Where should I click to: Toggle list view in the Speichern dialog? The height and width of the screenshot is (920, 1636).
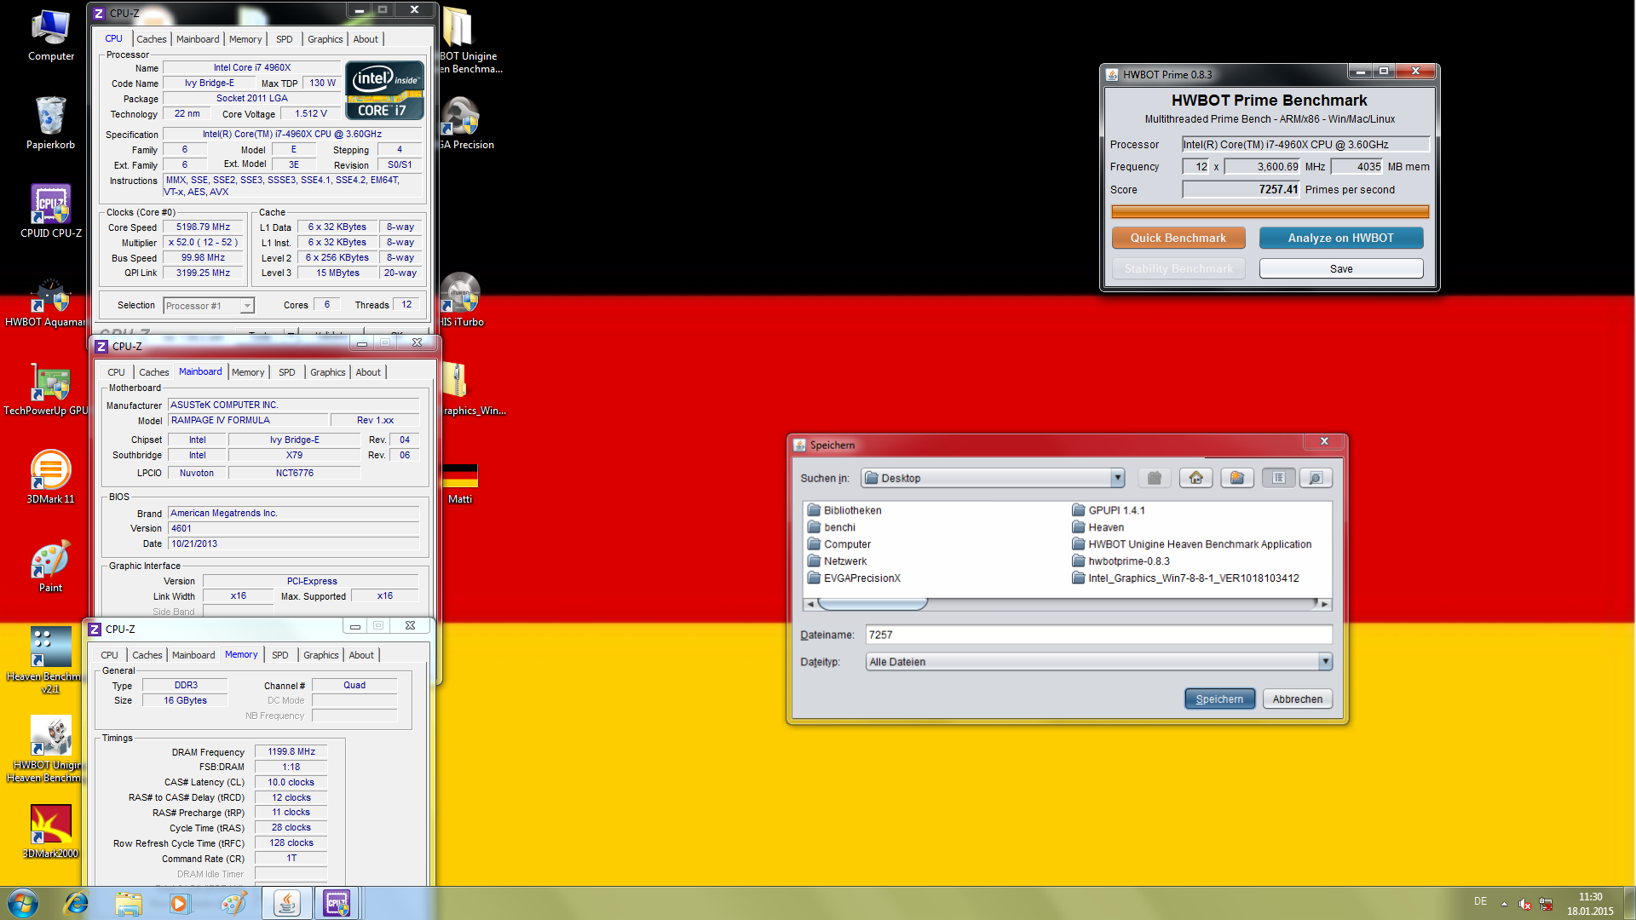1278,478
